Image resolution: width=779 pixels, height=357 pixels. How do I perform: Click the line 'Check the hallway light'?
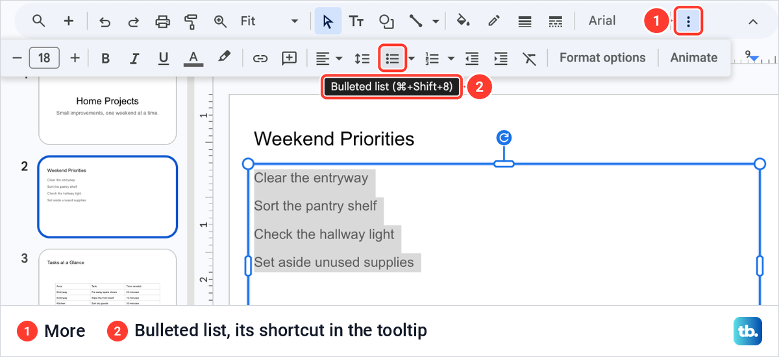(324, 234)
